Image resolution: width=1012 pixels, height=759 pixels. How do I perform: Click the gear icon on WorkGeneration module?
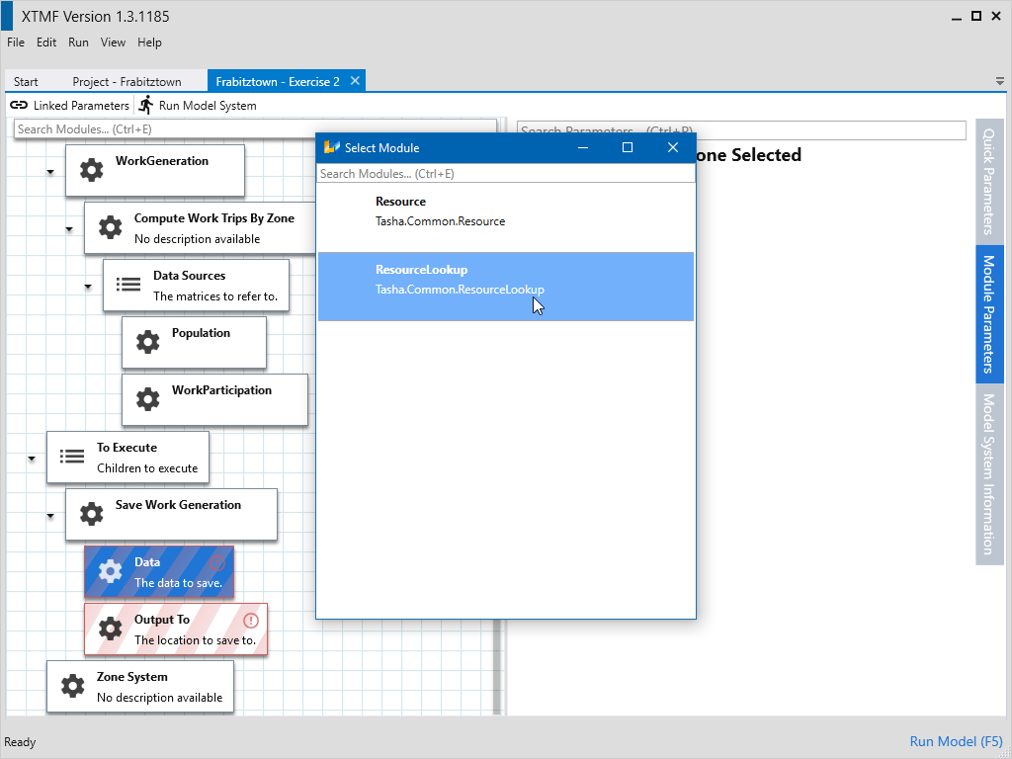[91, 170]
